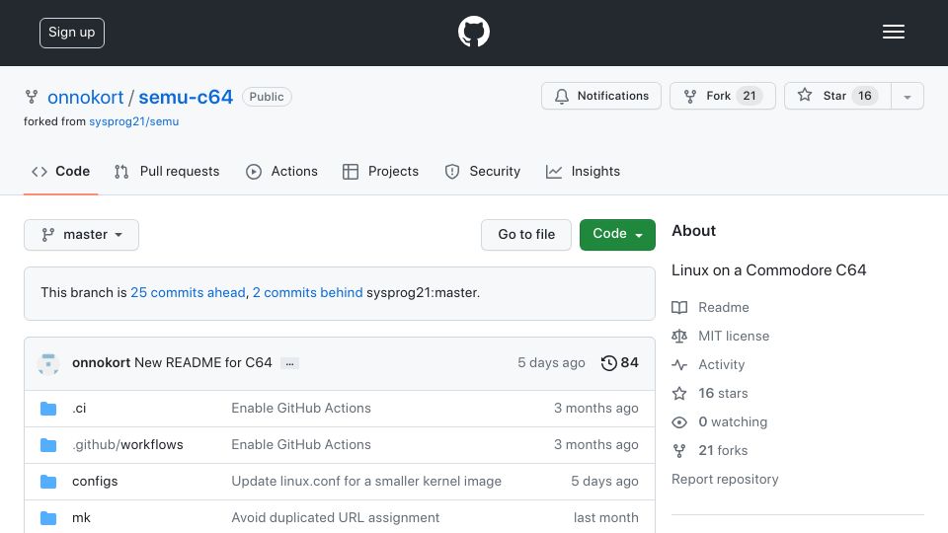Open the commit history showing 84 commits

pyautogui.click(x=620, y=362)
